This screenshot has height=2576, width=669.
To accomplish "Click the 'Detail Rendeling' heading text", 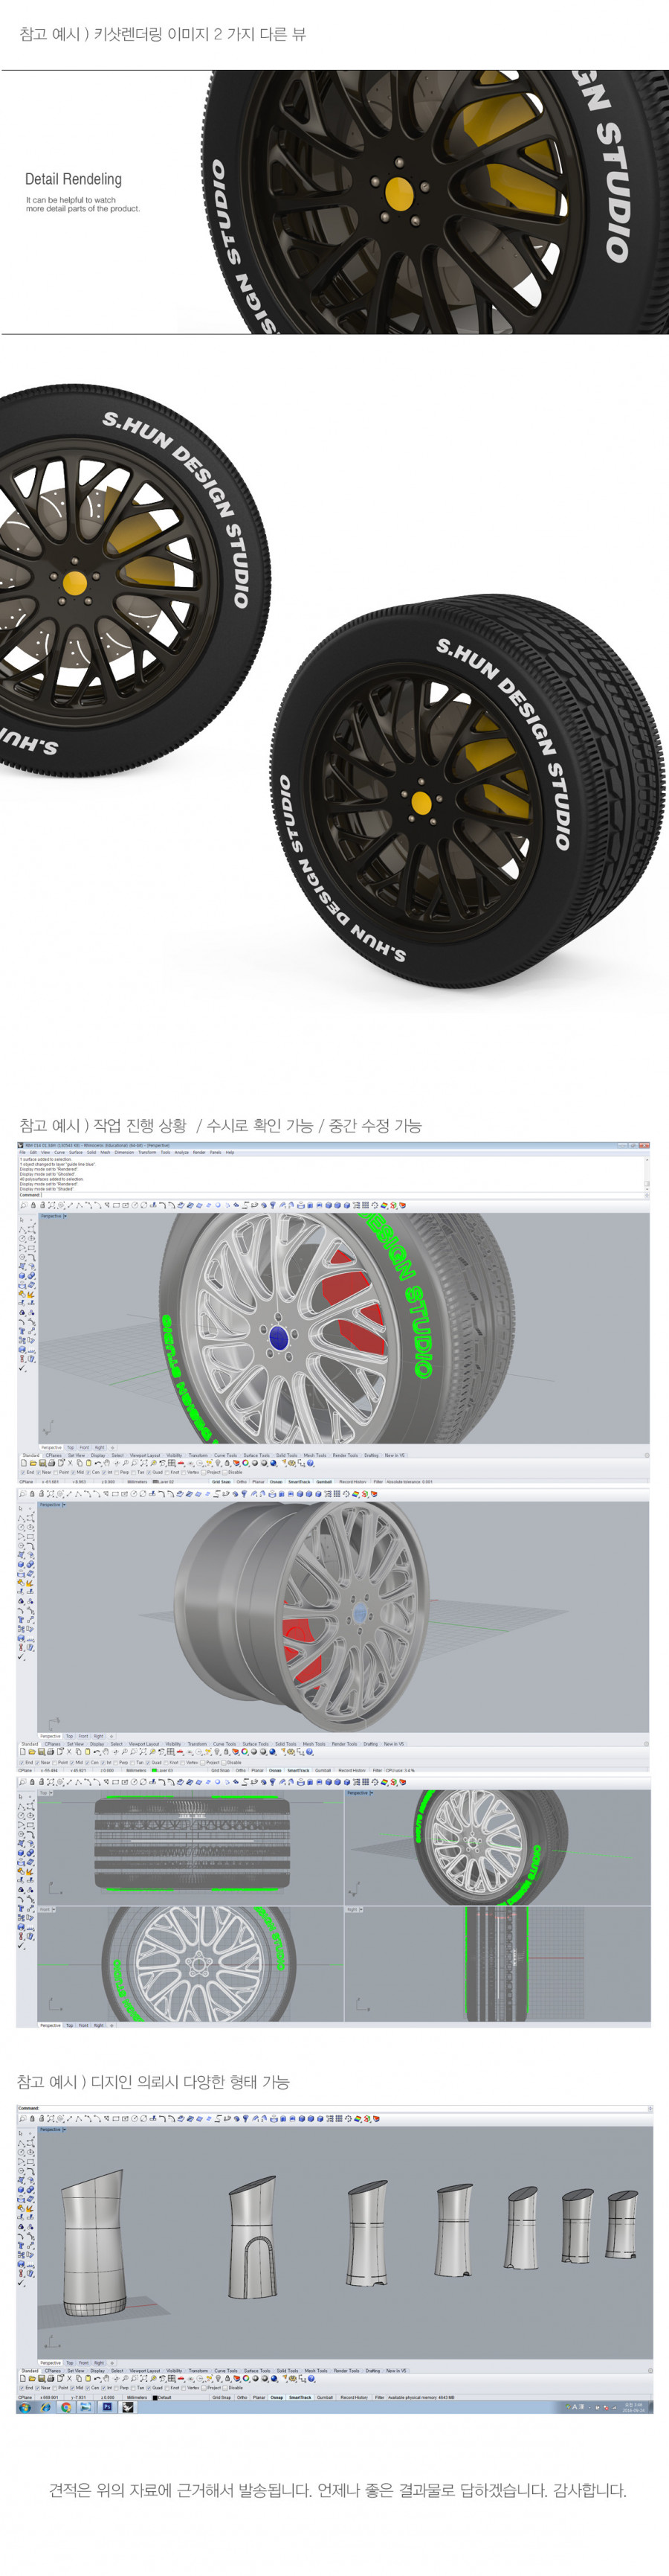I will [73, 179].
